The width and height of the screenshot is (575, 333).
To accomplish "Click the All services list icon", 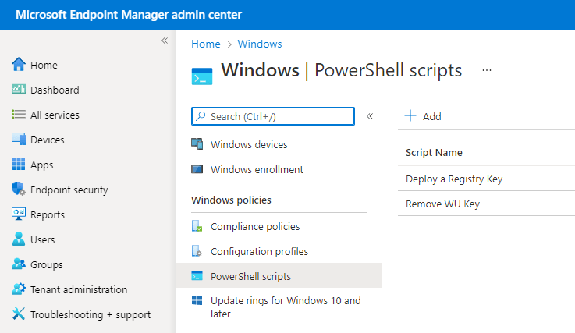I will 19,115.
